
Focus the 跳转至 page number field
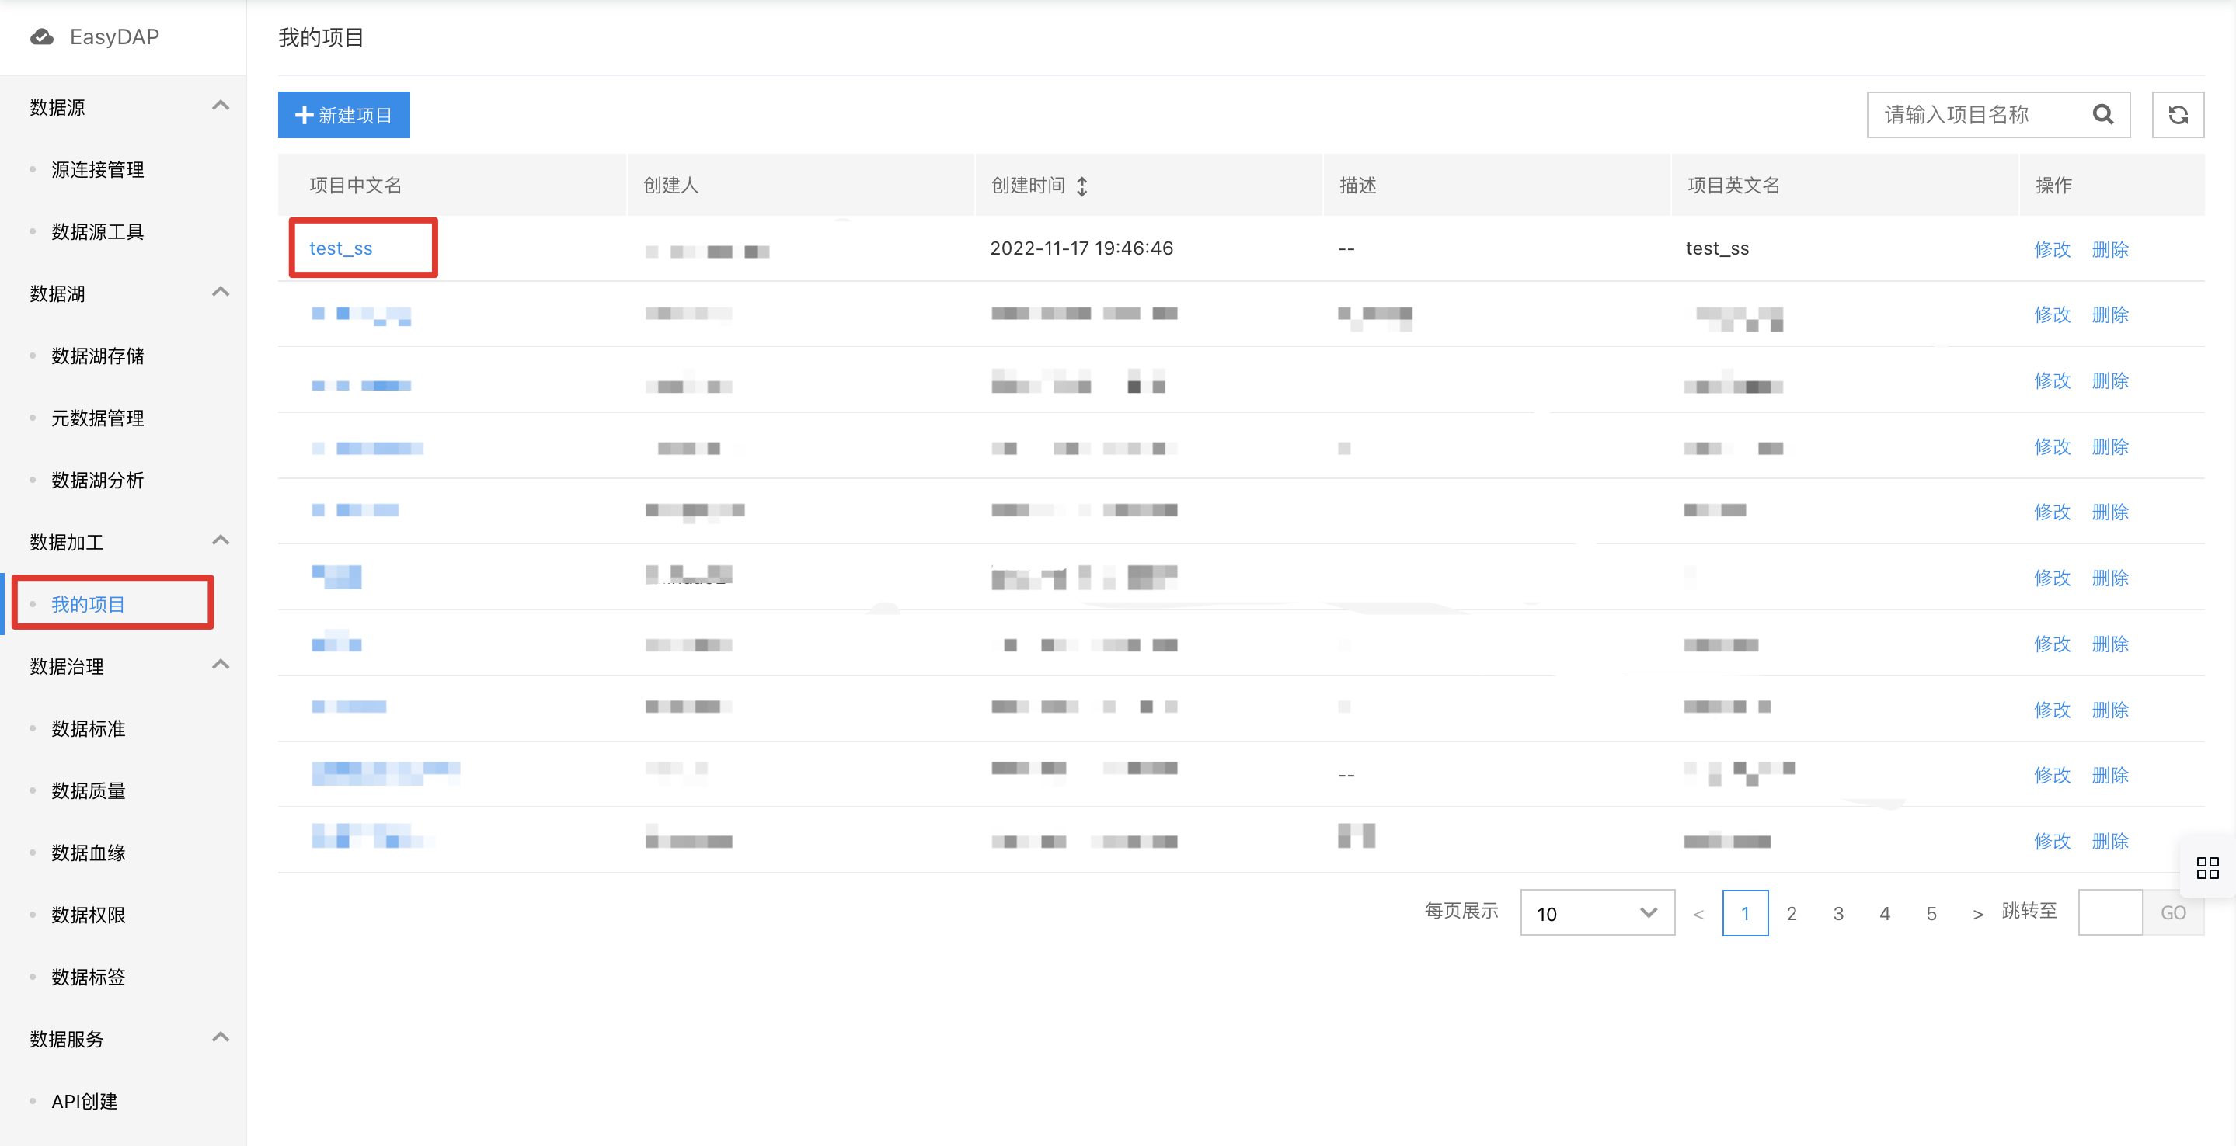click(x=2110, y=912)
